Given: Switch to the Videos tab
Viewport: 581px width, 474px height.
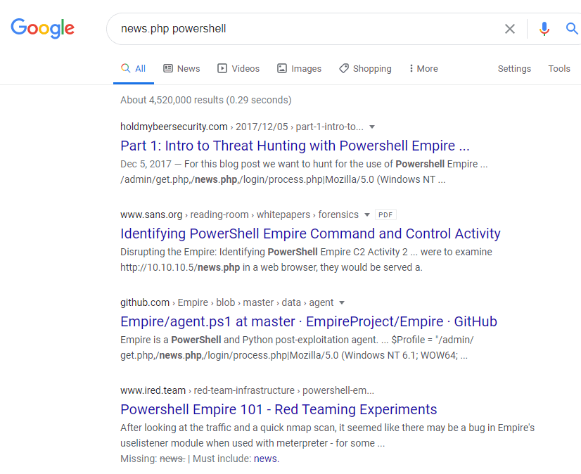Looking at the screenshot, I should [238, 68].
